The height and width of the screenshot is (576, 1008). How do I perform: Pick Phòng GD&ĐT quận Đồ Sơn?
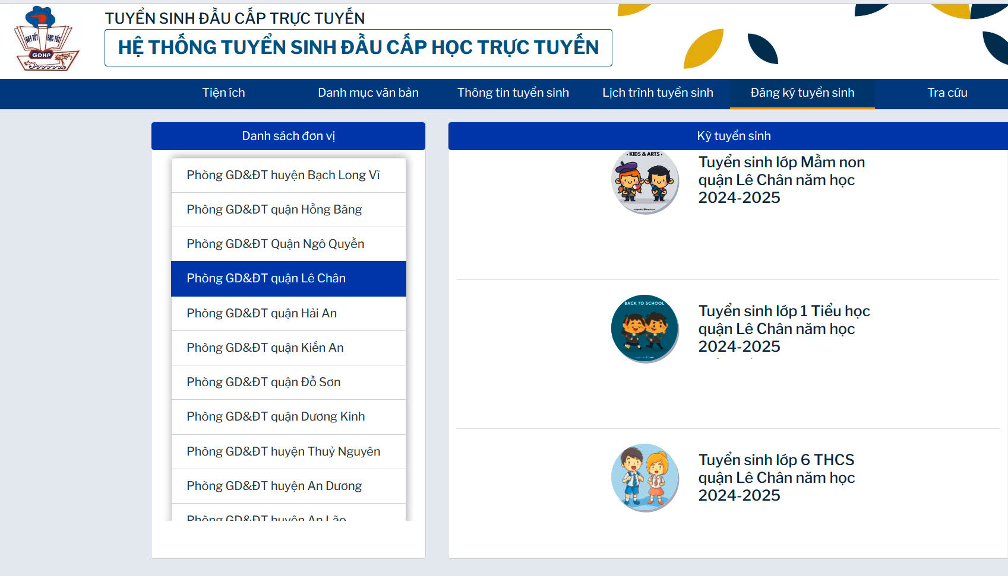tap(264, 383)
